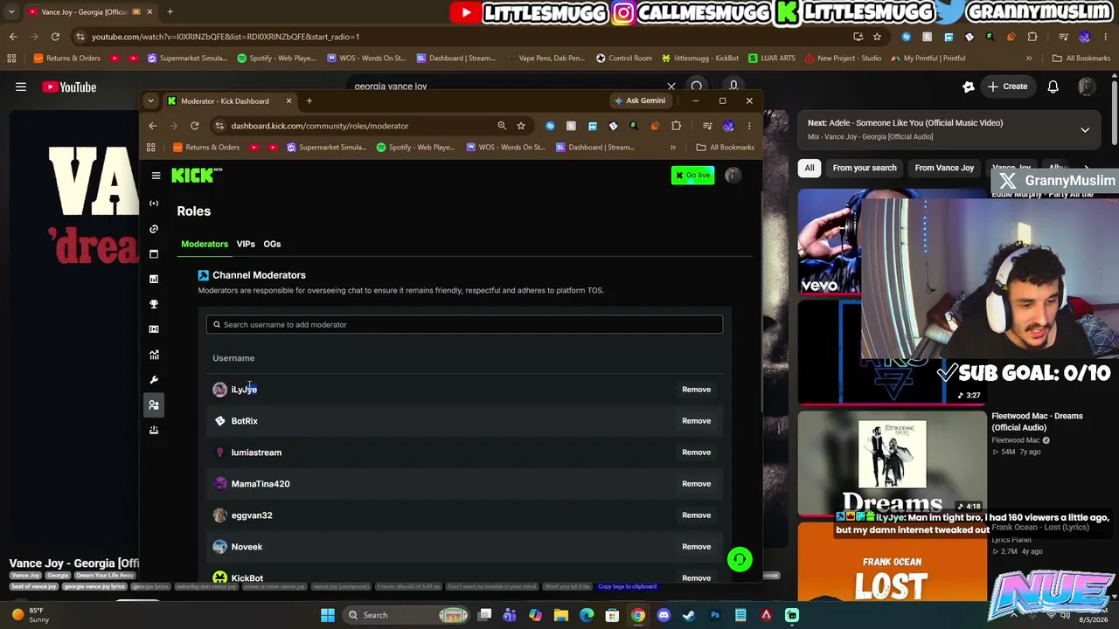Open the tab search dropdown in YouTube window
1119x629 pixels.
(x=10, y=11)
